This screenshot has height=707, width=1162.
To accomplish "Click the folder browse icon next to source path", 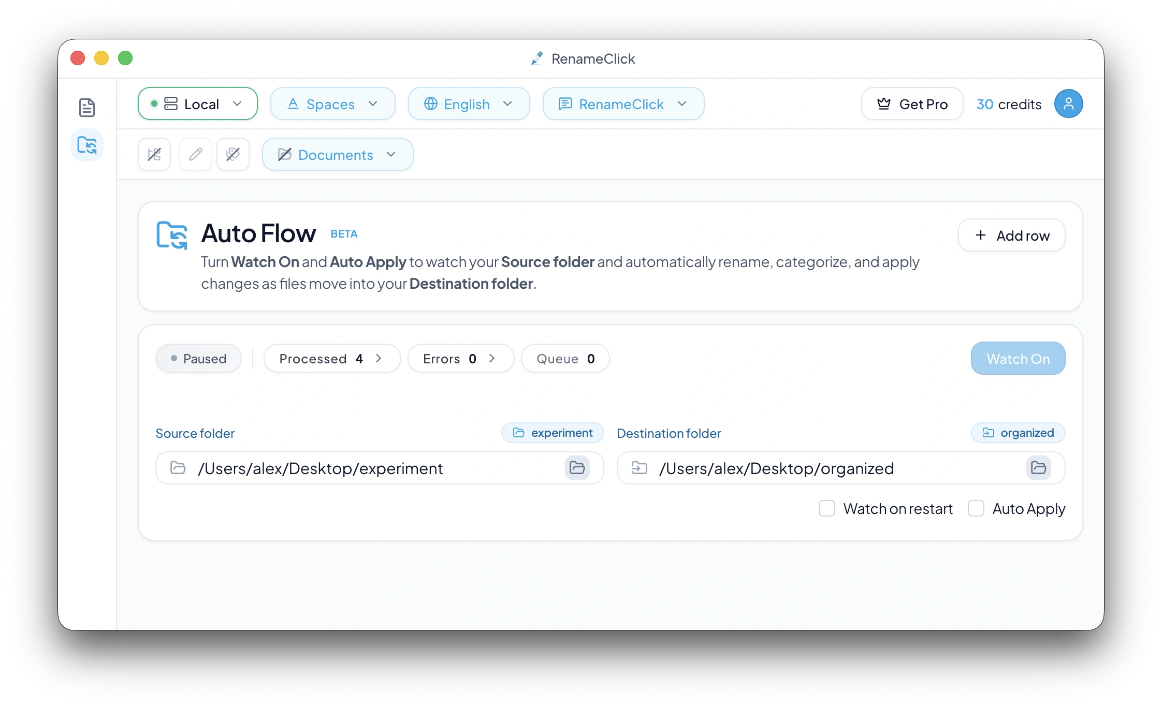I will click(x=578, y=468).
